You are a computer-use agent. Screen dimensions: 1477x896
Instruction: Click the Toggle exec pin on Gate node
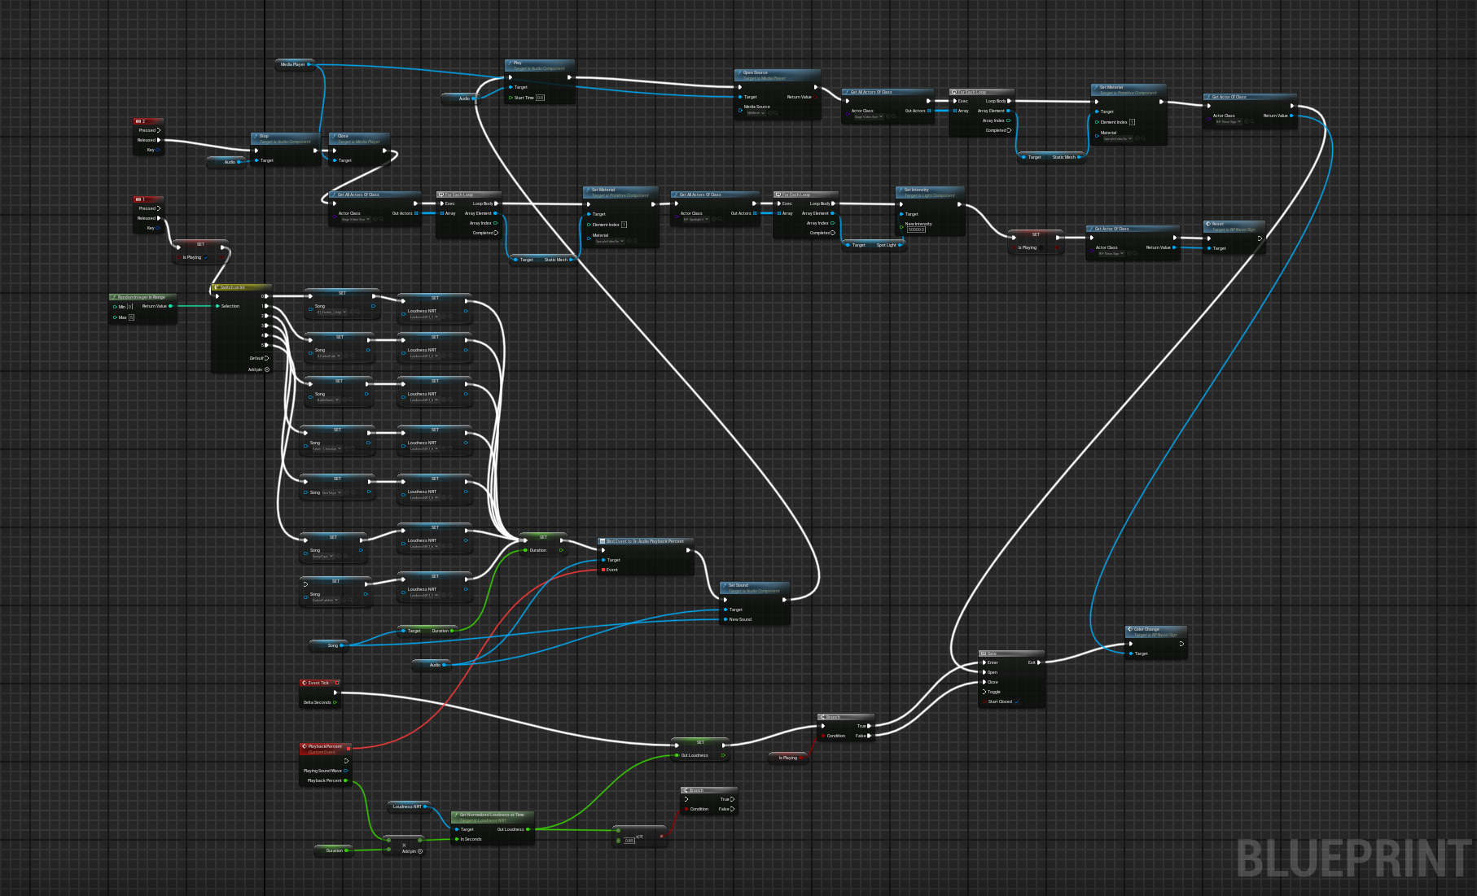pyautogui.click(x=984, y=692)
